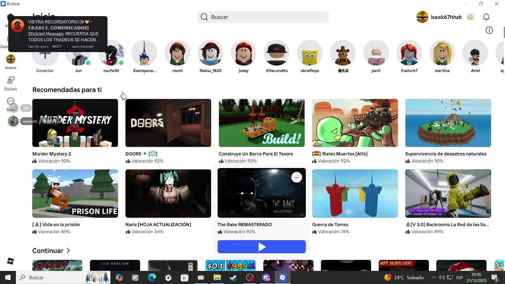505x284 pixels.
Task: Open Microsoft Edge from the taskbar
Action: 152,278
